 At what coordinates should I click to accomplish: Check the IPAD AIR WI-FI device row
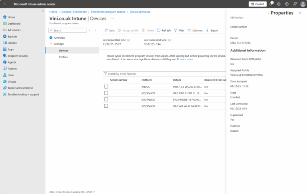106,106
